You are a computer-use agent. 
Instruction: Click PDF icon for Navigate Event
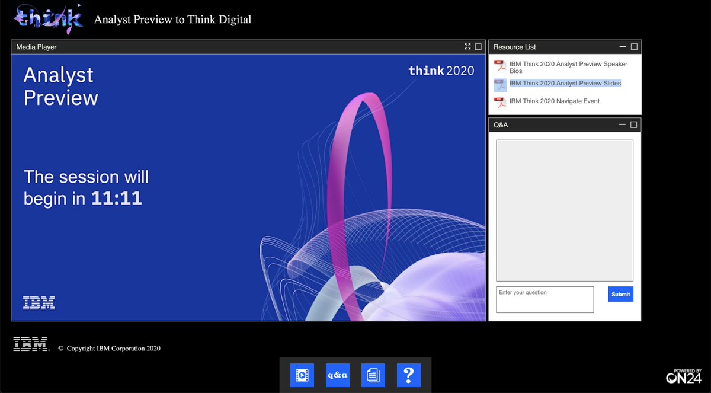500,103
